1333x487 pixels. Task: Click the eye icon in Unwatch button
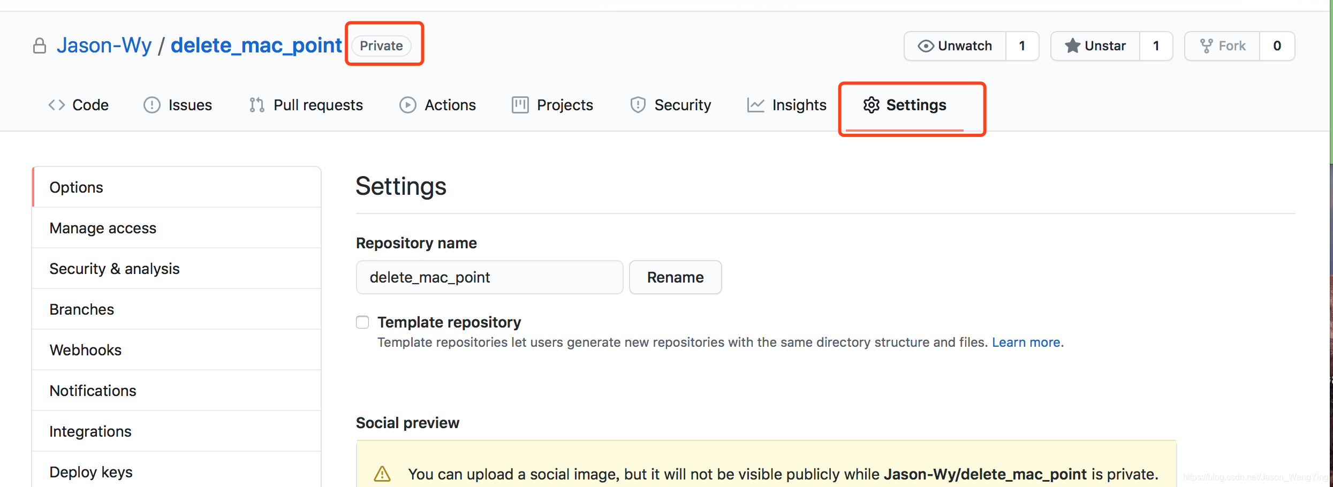coord(926,46)
